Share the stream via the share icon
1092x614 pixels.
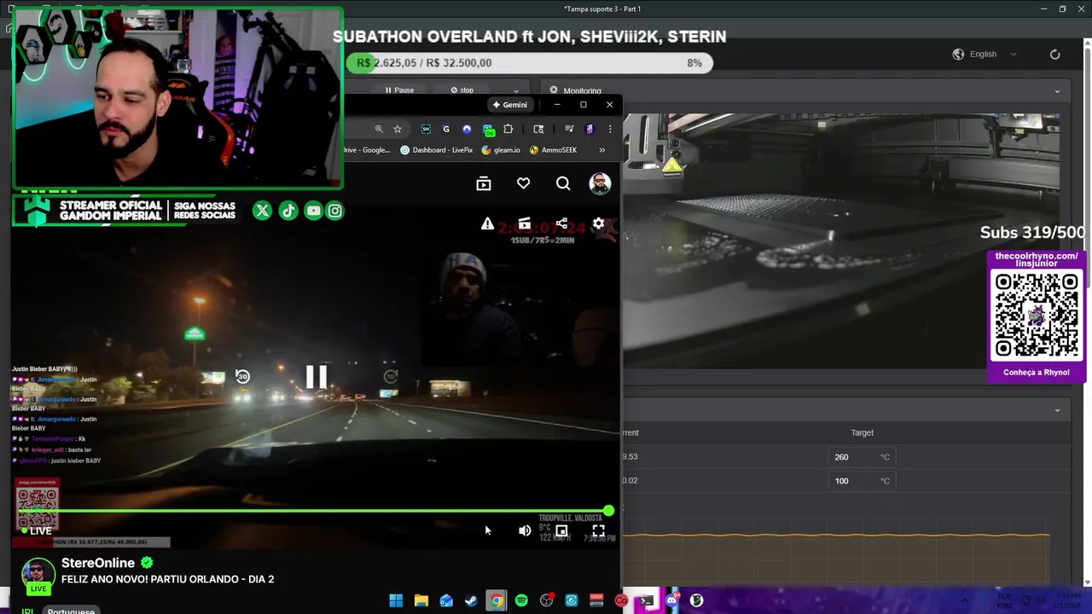pos(561,223)
